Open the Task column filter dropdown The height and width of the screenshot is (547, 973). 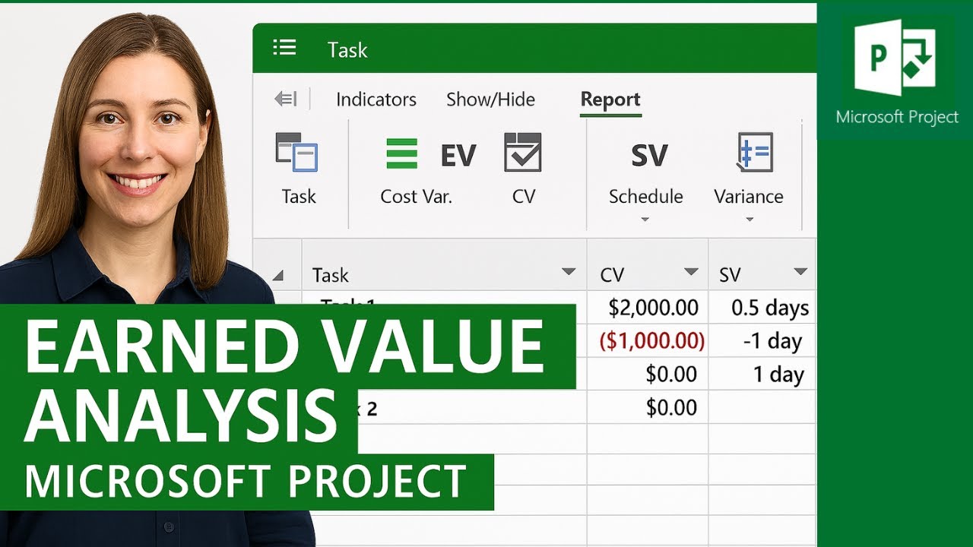[569, 272]
